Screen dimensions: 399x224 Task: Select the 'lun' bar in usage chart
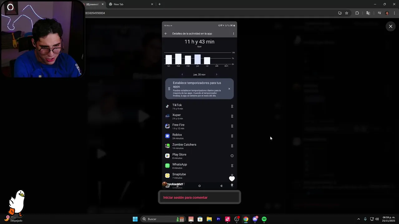[x=169, y=59]
